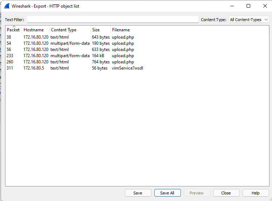The width and height of the screenshot is (272, 201).
Task: Click the Save All button
Action: point(167,193)
